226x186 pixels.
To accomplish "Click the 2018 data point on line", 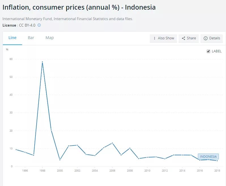I will coord(217,161).
